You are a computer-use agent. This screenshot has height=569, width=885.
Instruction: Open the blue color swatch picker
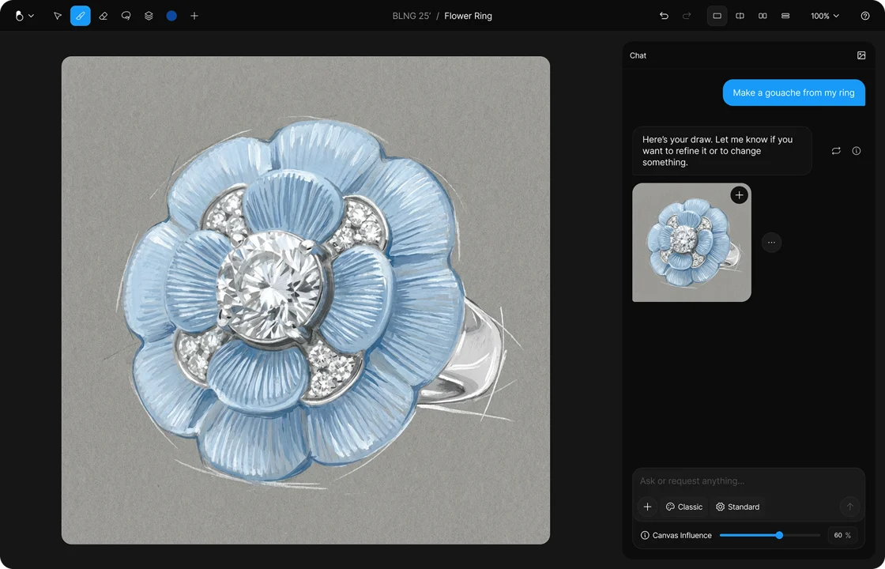point(171,16)
